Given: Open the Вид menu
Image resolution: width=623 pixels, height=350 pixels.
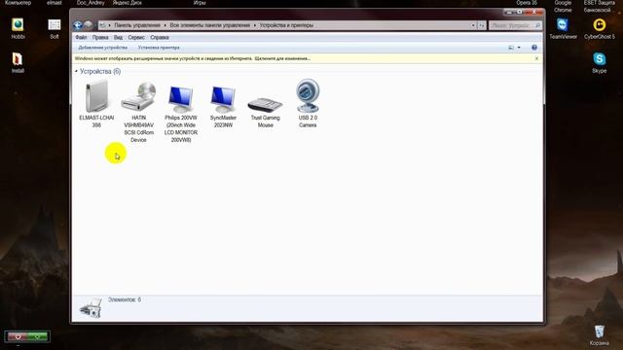Looking at the screenshot, I should (118, 37).
